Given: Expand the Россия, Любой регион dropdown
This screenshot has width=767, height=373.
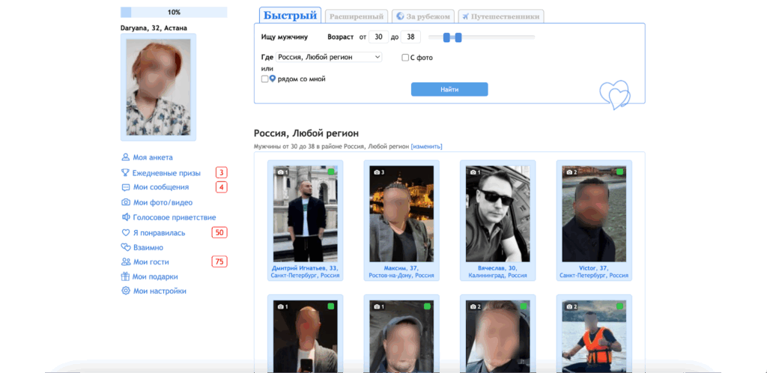Looking at the screenshot, I should (x=329, y=57).
